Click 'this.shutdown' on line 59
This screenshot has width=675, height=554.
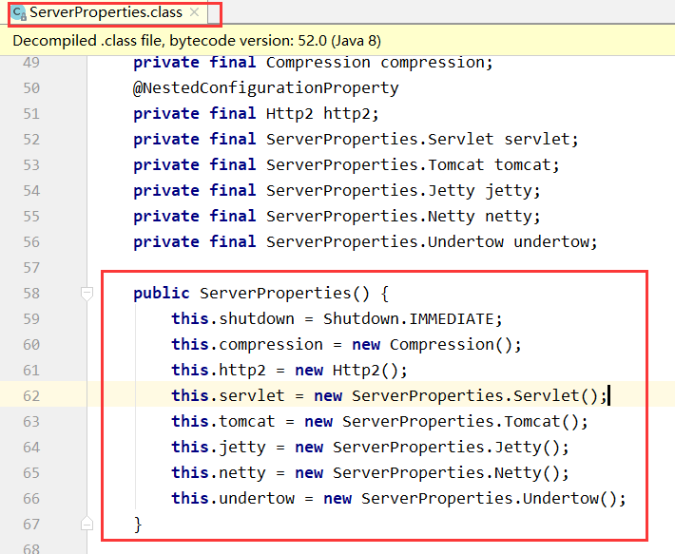pyautogui.click(x=233, y=319)
